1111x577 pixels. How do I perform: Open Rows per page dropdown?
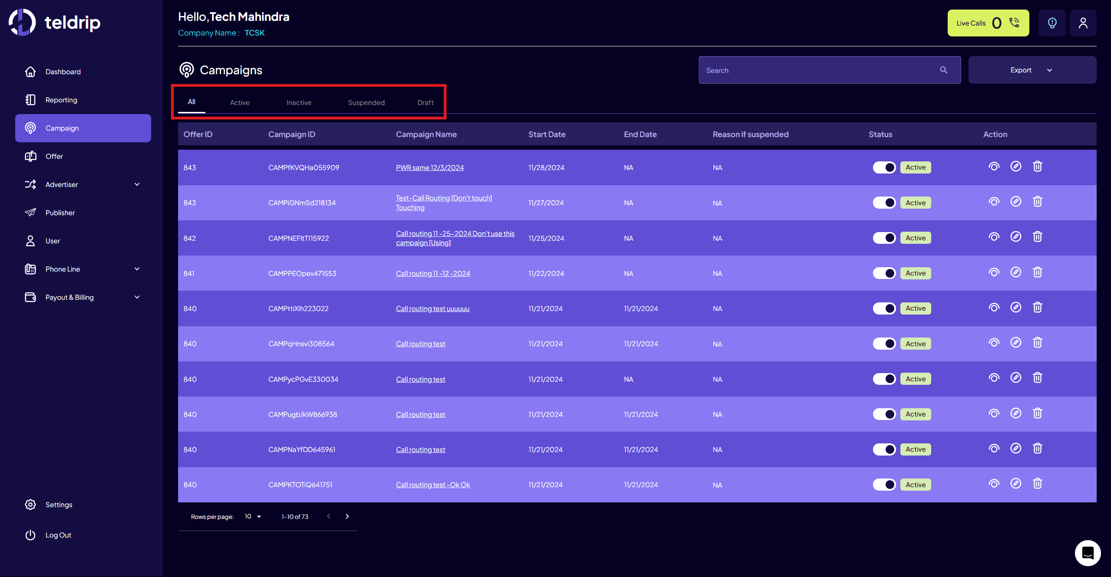coord(253,516)
